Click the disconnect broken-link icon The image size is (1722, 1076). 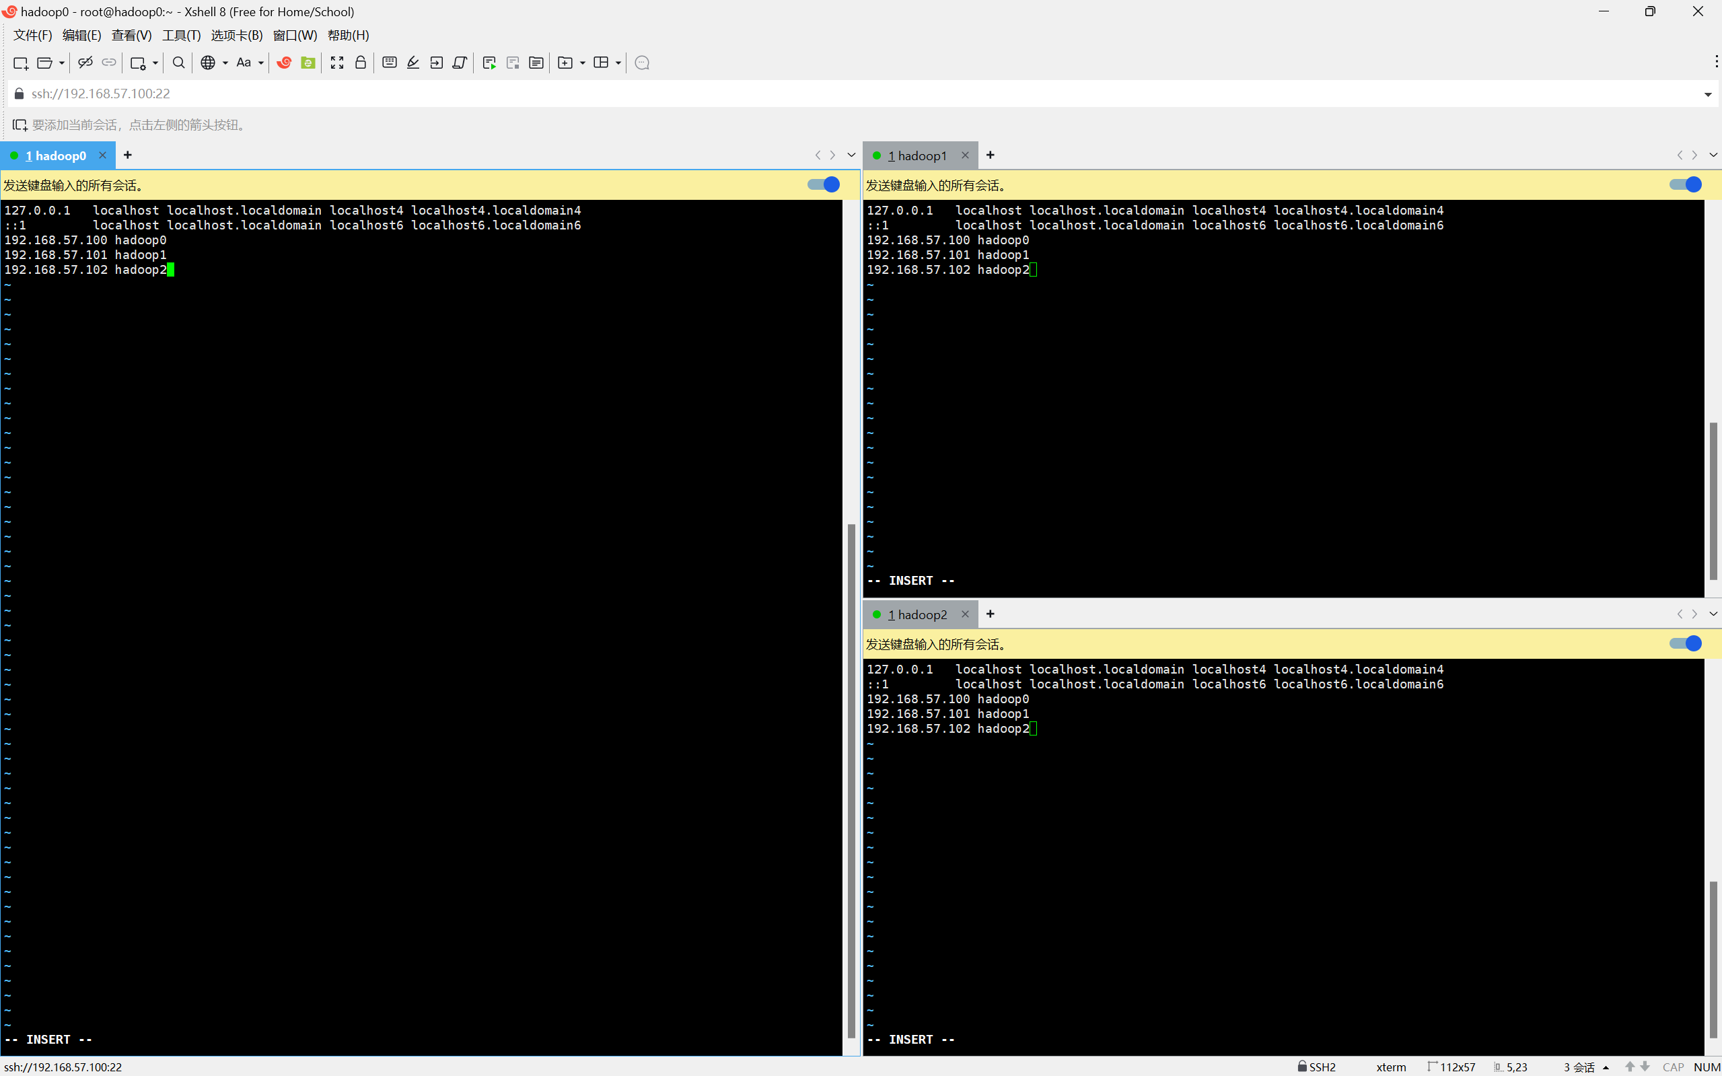tap(85, 63)
